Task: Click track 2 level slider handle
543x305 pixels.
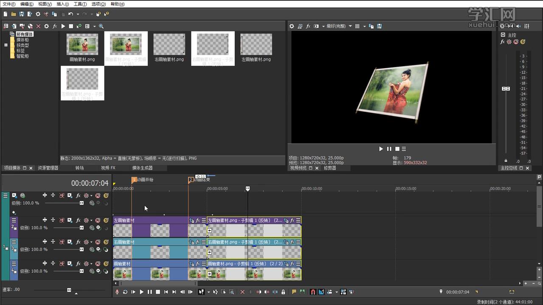Action: (82, 227)
